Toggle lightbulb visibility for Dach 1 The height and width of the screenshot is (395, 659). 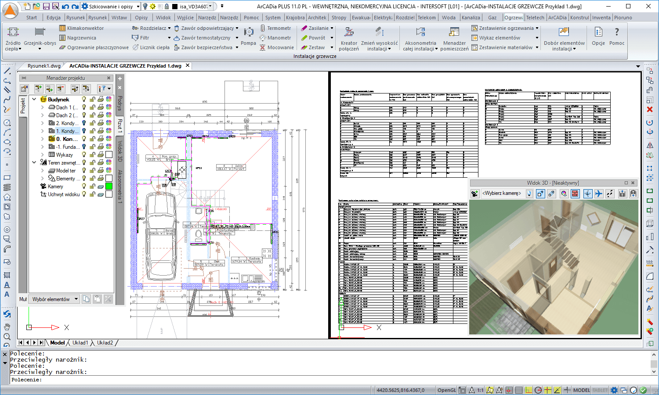(x=84, y=108)
